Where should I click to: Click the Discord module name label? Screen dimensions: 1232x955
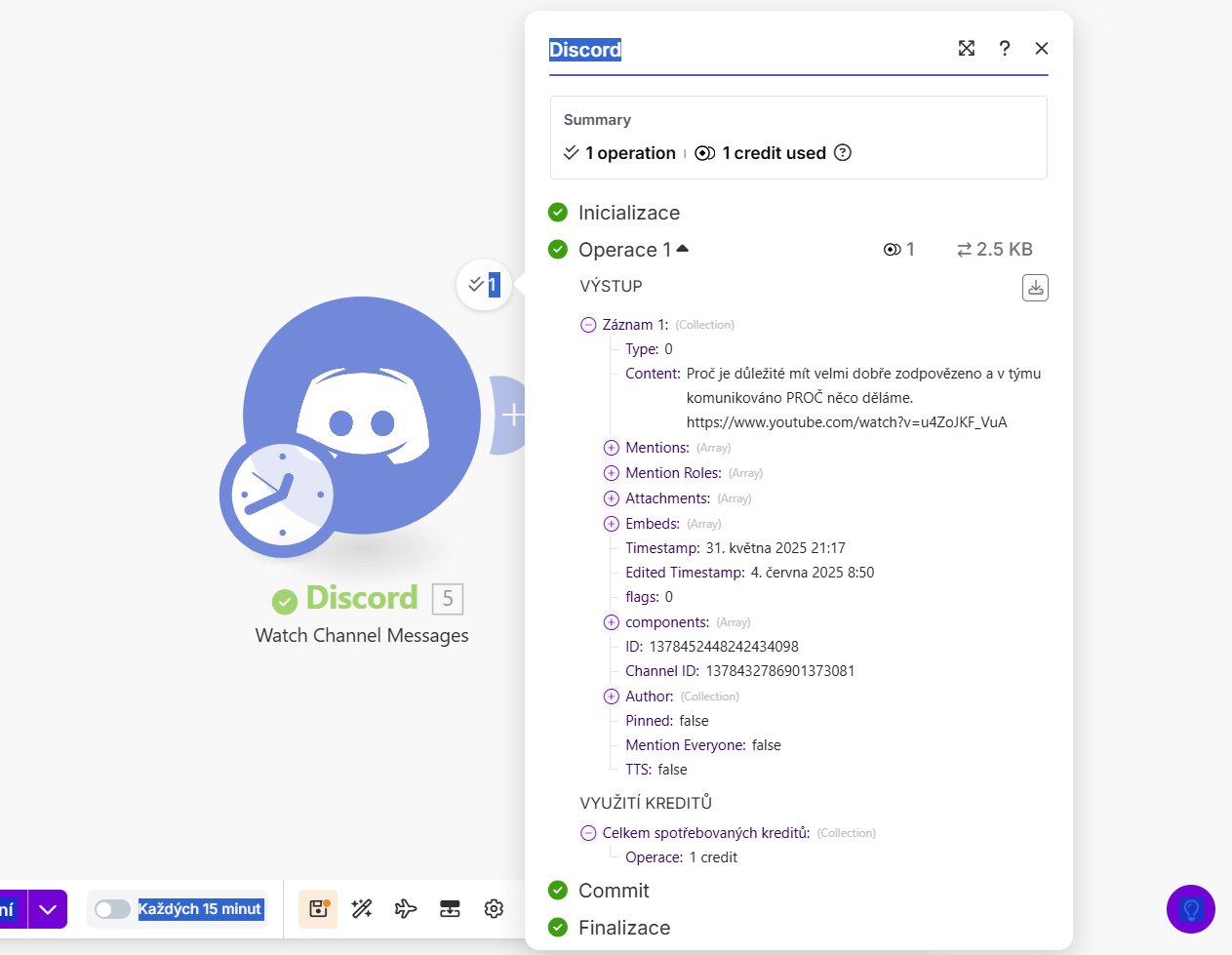[362, 597]
